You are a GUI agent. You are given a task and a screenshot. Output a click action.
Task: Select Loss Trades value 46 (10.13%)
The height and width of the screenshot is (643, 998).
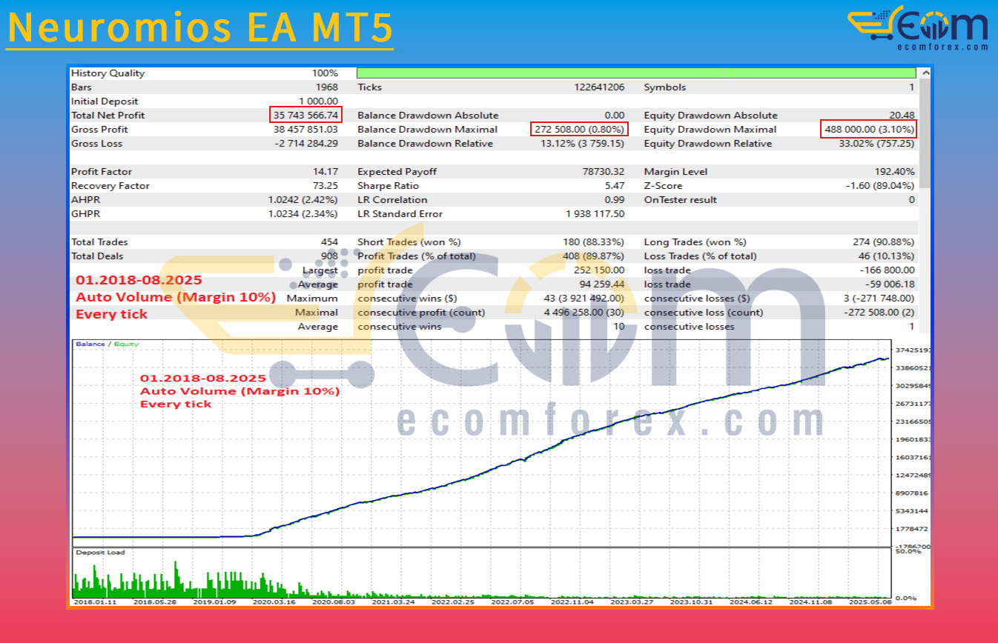[x=887, y=256]
